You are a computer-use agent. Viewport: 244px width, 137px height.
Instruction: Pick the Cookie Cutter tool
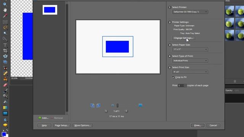(5, 56)
